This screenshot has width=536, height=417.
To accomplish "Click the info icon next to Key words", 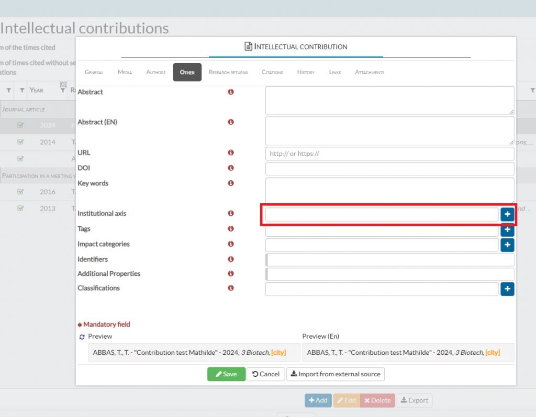I will point(230,183).
